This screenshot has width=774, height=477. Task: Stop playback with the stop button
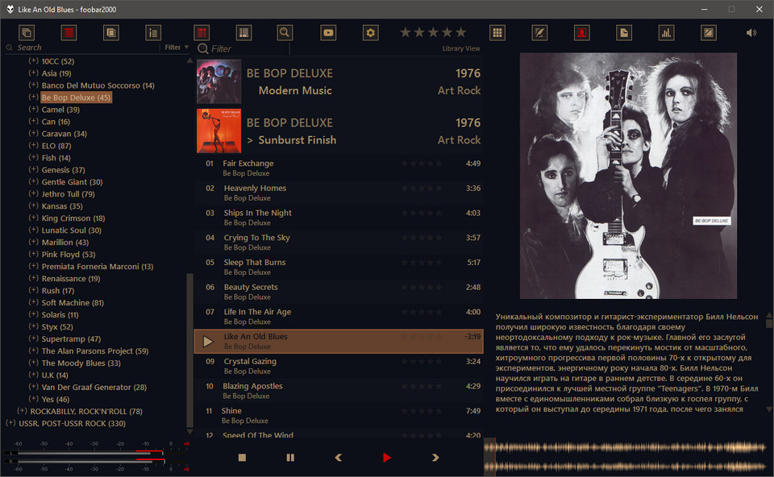pos(242,458)
